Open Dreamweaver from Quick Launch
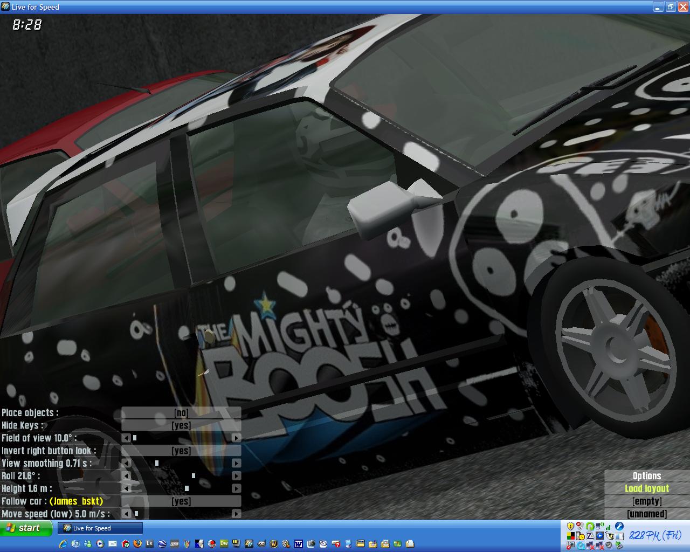The width and height of the screenshot is (690, 552). pyautogui.click(x=224, y=543)
